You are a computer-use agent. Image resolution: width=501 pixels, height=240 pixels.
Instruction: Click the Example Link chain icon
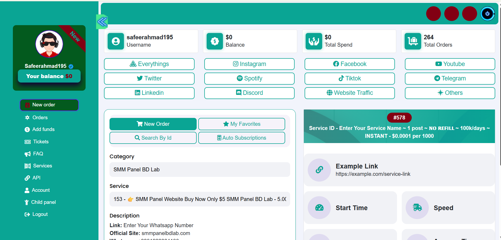point(319,170)
